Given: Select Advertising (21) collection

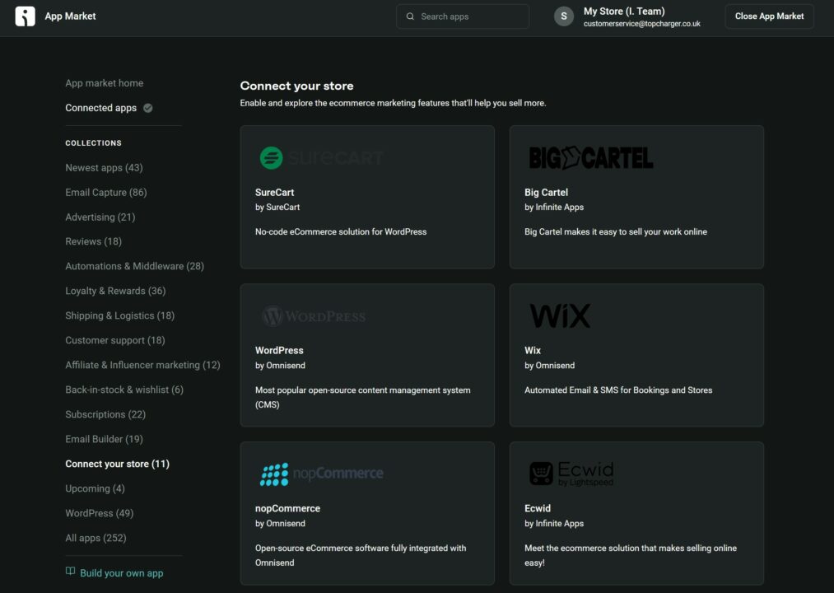Looking at the screenshot, I should pos(100,217).
